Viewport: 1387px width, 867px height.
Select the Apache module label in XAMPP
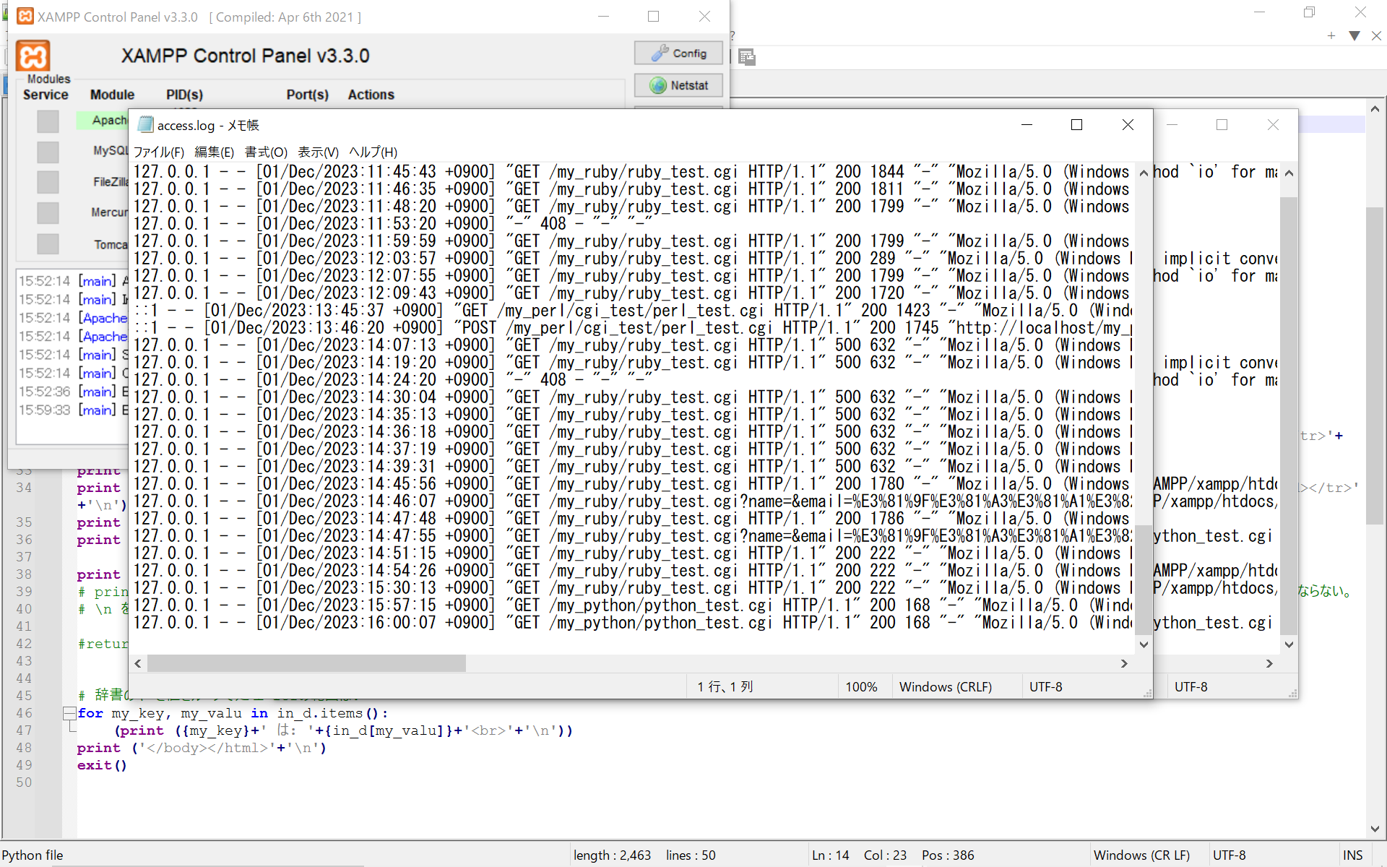103,121
